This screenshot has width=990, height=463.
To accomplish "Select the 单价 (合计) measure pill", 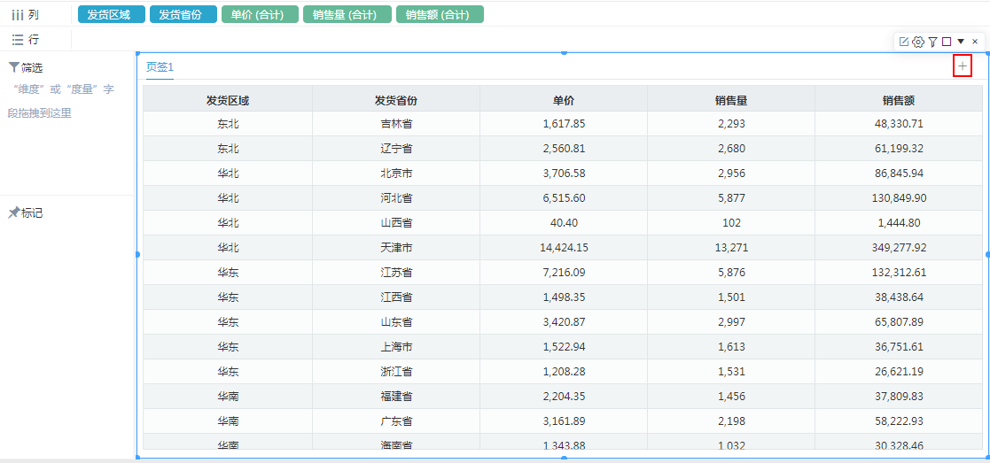I will (x=260, y=14).
